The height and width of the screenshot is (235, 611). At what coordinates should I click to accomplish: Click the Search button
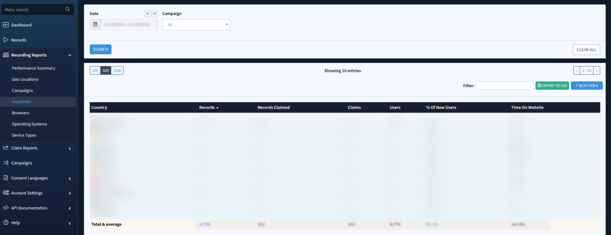[100, 49]
